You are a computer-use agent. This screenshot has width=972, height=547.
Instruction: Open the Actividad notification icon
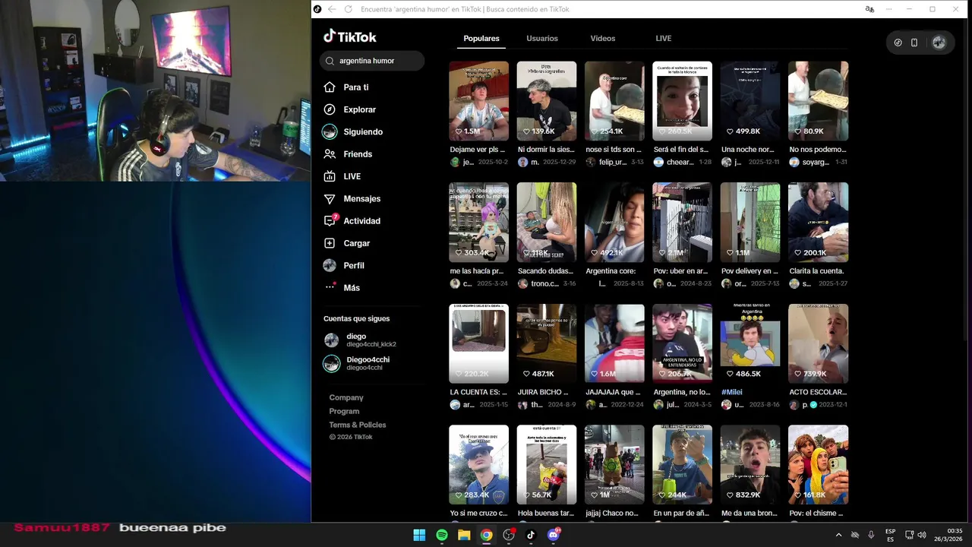coord(330,221)
